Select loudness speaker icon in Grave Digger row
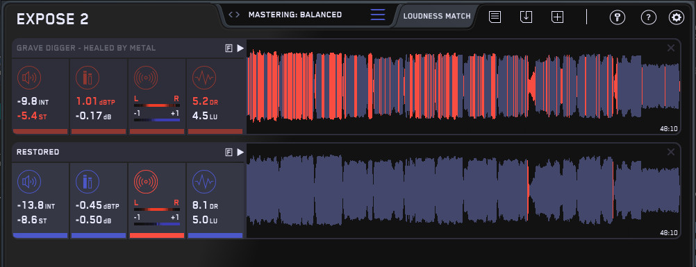 click(x=29, y=78)
